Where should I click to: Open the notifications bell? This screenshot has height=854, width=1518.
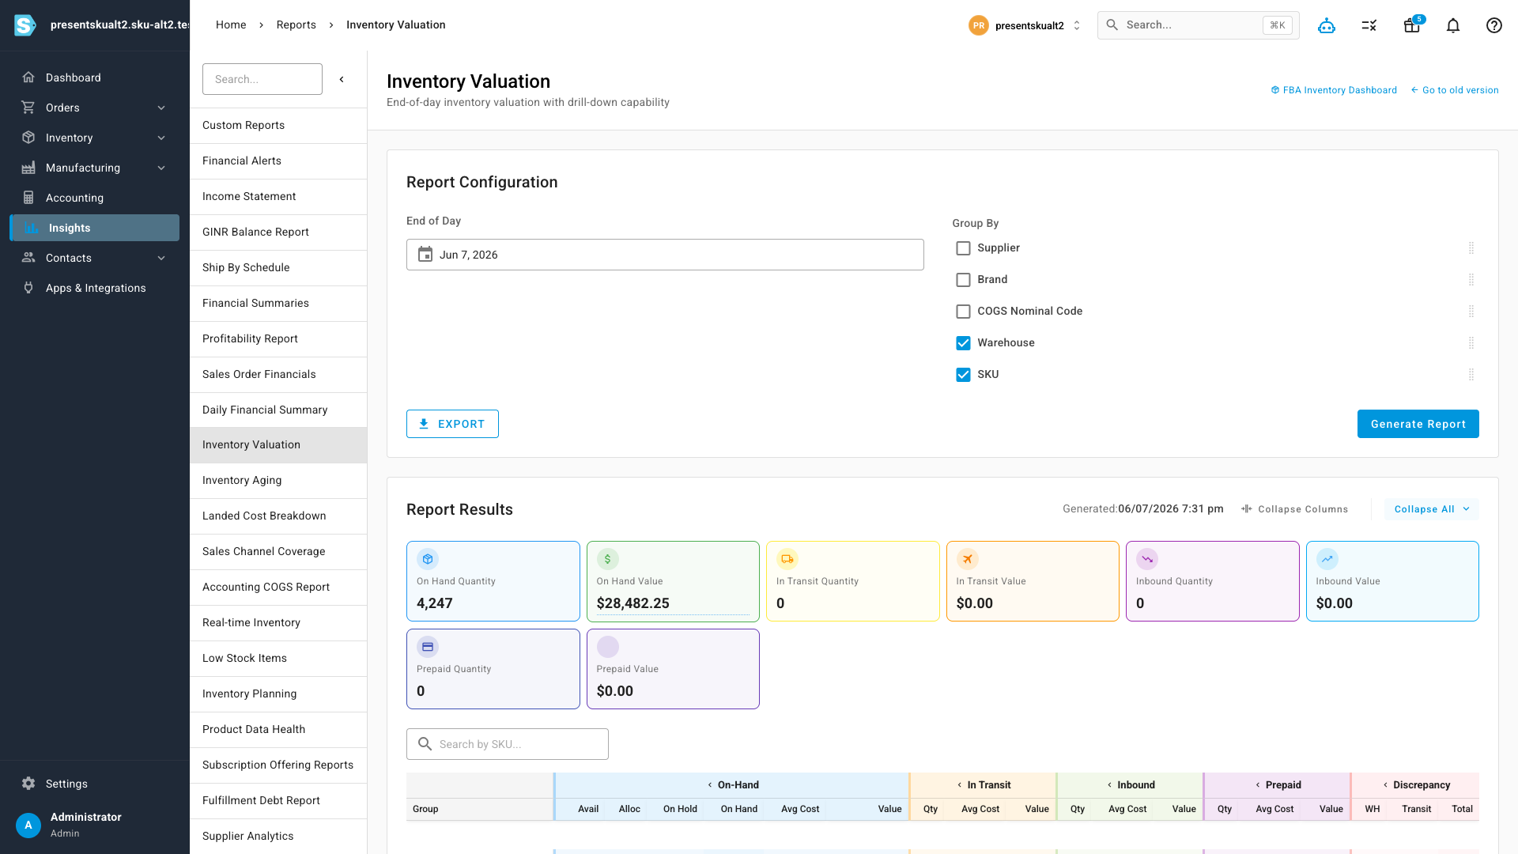1453,25
